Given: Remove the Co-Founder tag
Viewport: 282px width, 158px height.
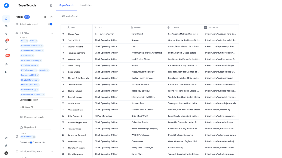Looking at the screenshot, I should pos(33,56).
